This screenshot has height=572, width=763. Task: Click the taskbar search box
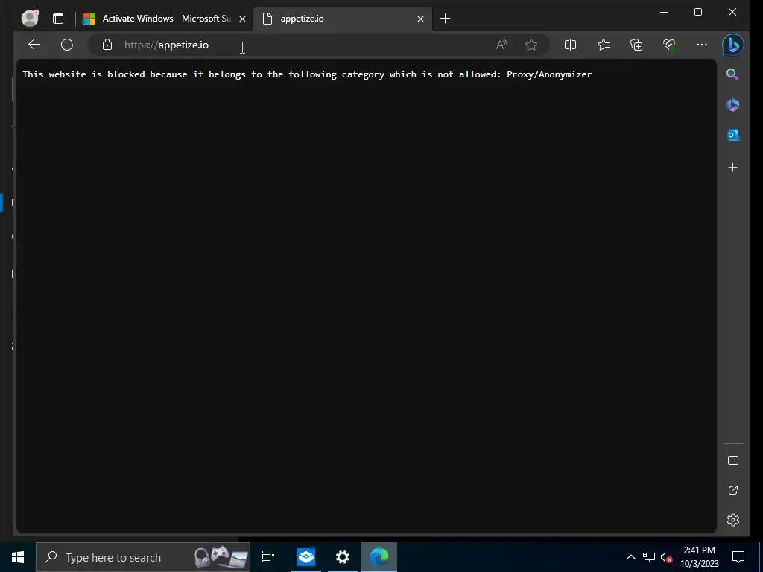pos(143,557)
